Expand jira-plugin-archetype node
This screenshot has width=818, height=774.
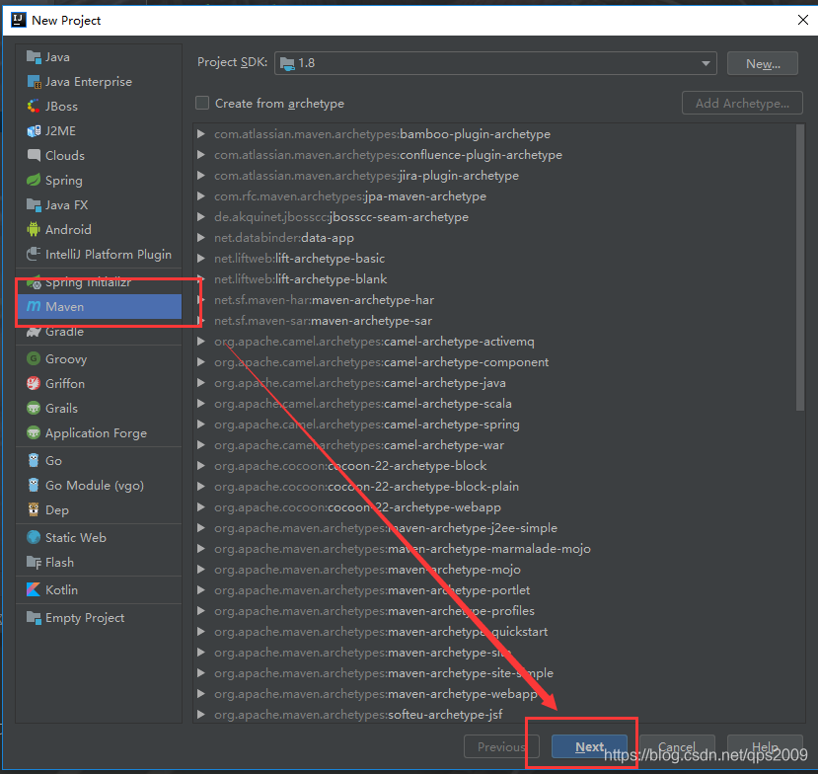201,176
